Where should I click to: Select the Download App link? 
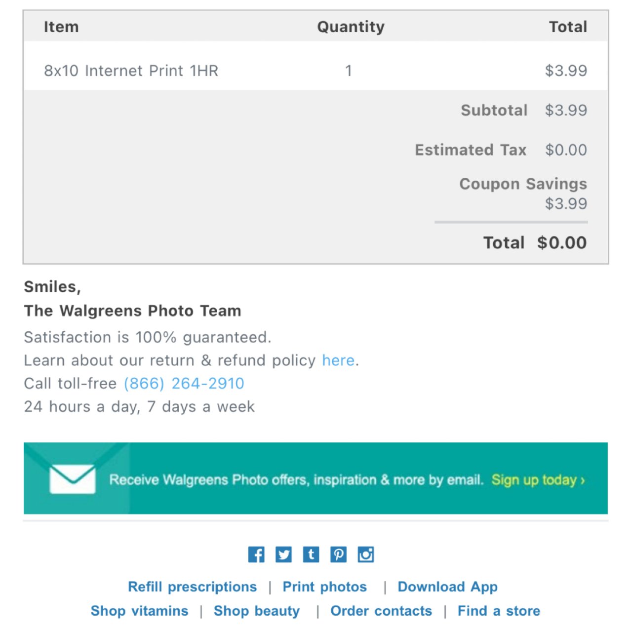click(x=447, y=587)
